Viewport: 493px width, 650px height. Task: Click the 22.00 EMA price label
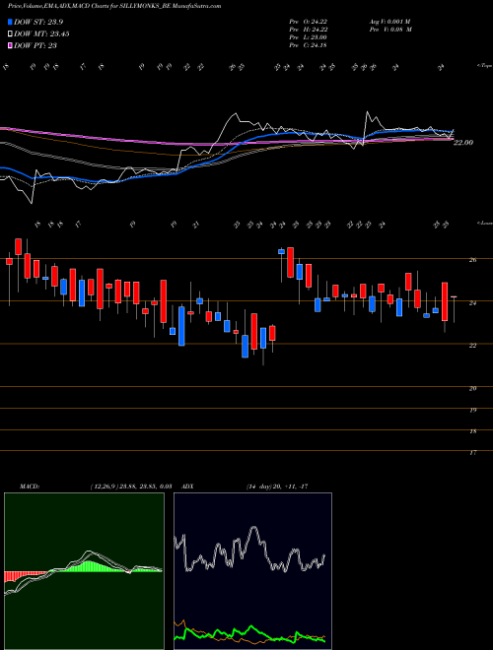[463, 143]
